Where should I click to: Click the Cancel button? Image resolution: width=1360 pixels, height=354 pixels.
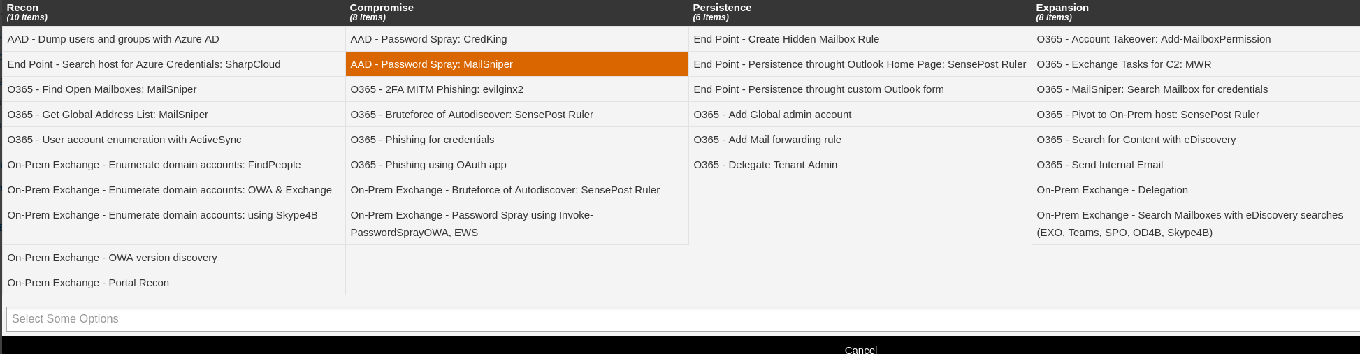[860, 349]
